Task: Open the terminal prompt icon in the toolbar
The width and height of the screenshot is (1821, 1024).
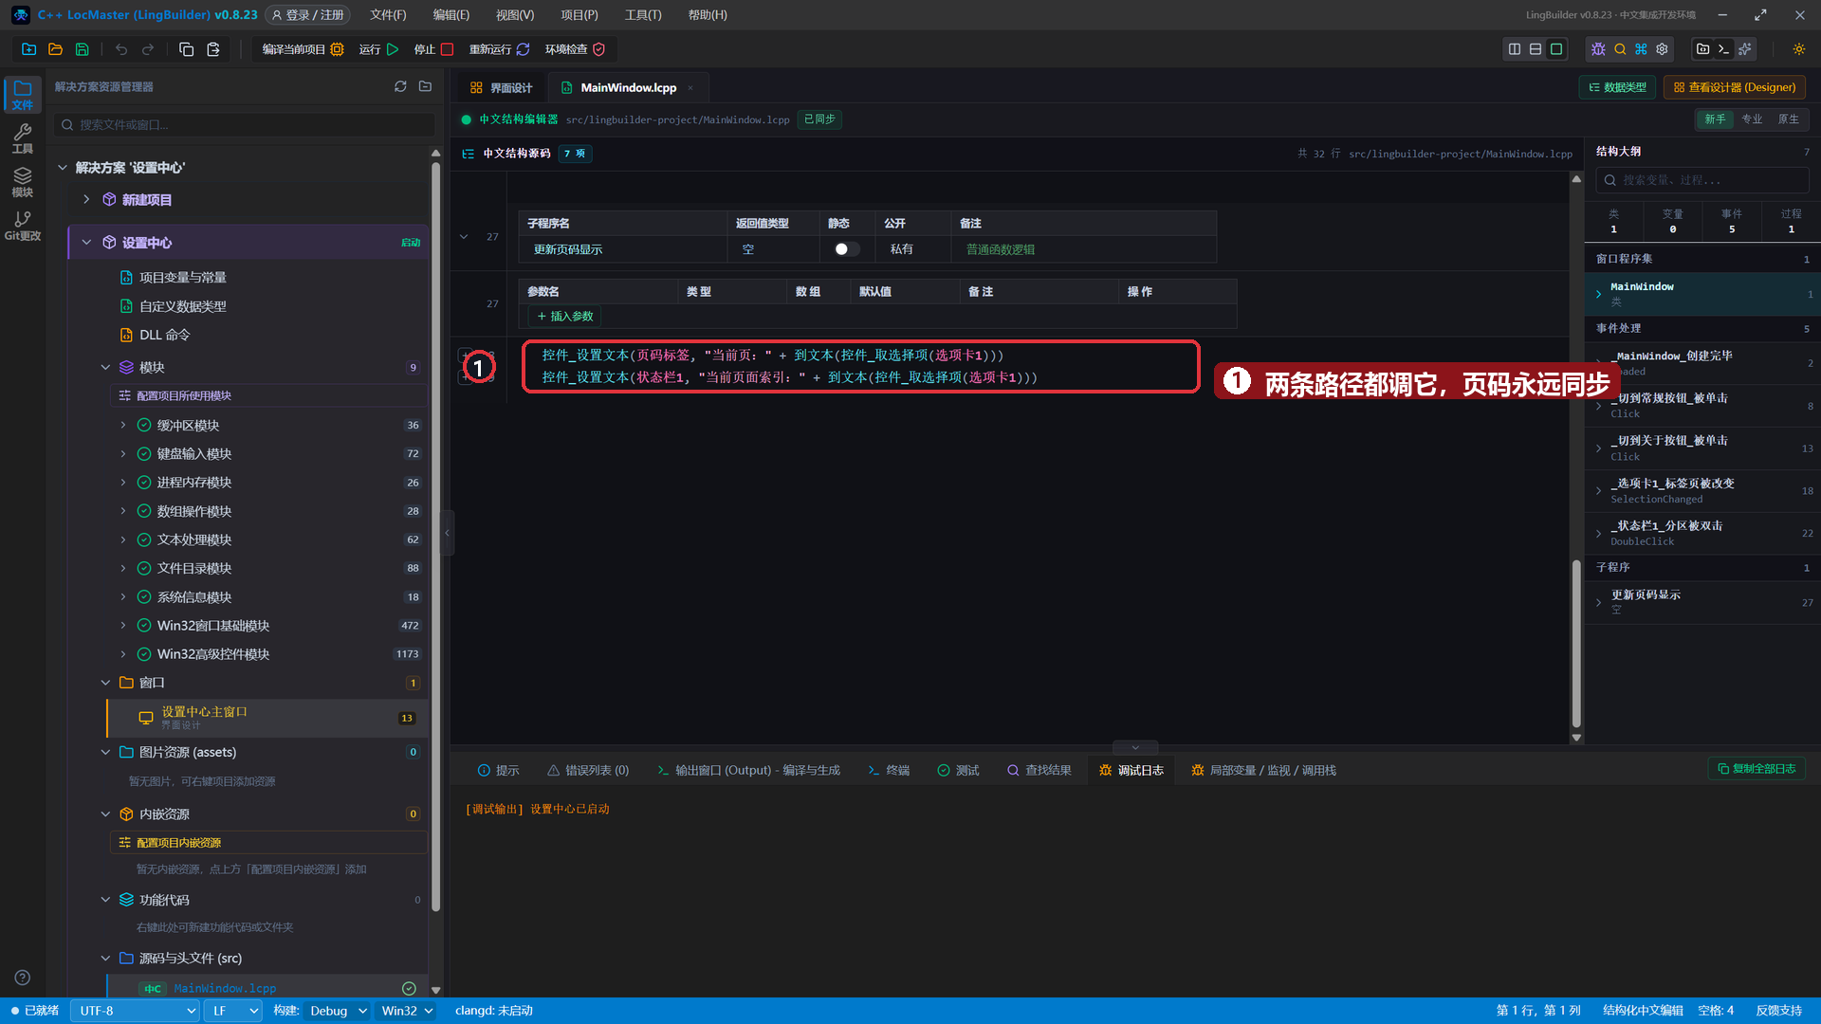Action: click(x=1724, y=49)
